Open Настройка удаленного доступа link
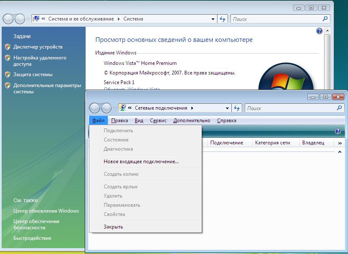Viewport: 348px width, 254px height. (x=40, y=61)
